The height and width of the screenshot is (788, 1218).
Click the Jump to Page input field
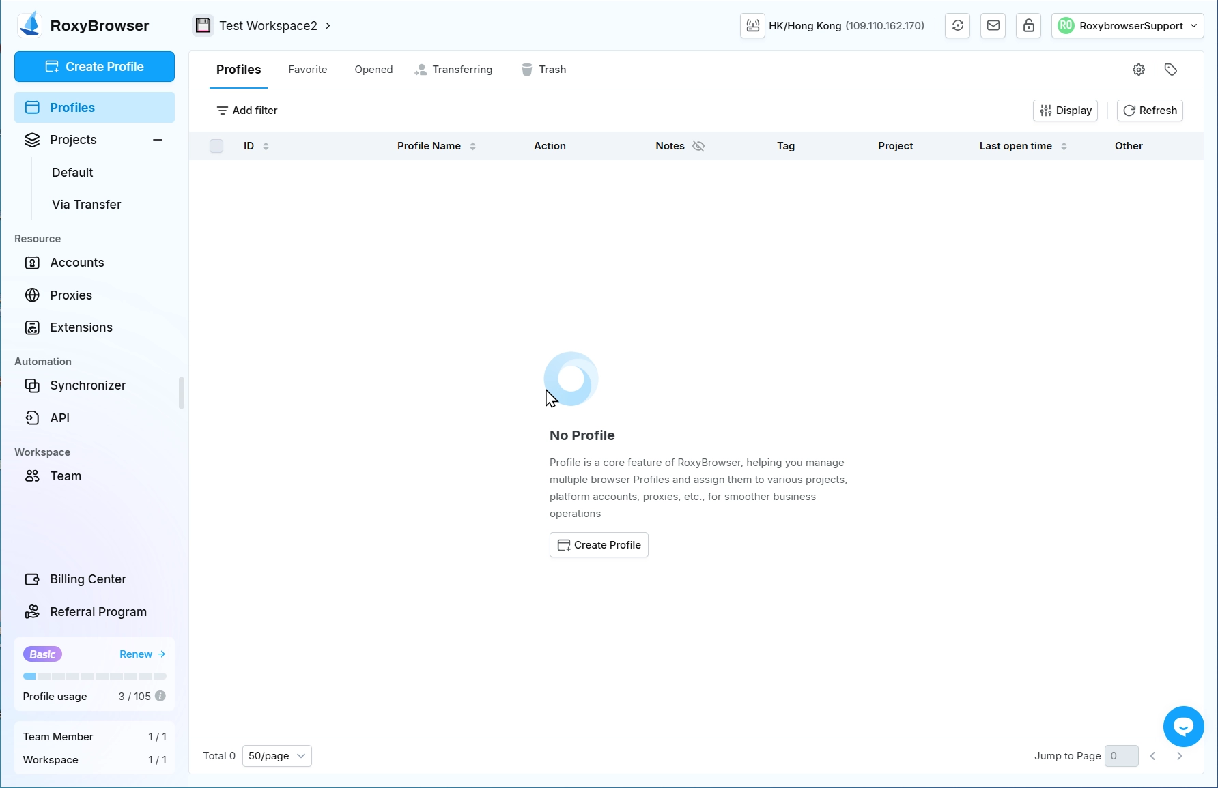click(1121, 756)
